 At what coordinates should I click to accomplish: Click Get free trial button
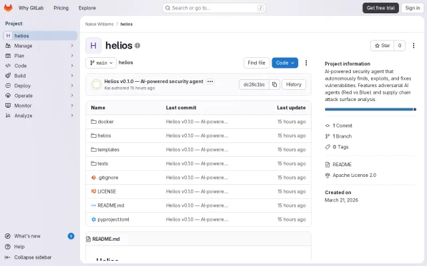tap(380, 8)
